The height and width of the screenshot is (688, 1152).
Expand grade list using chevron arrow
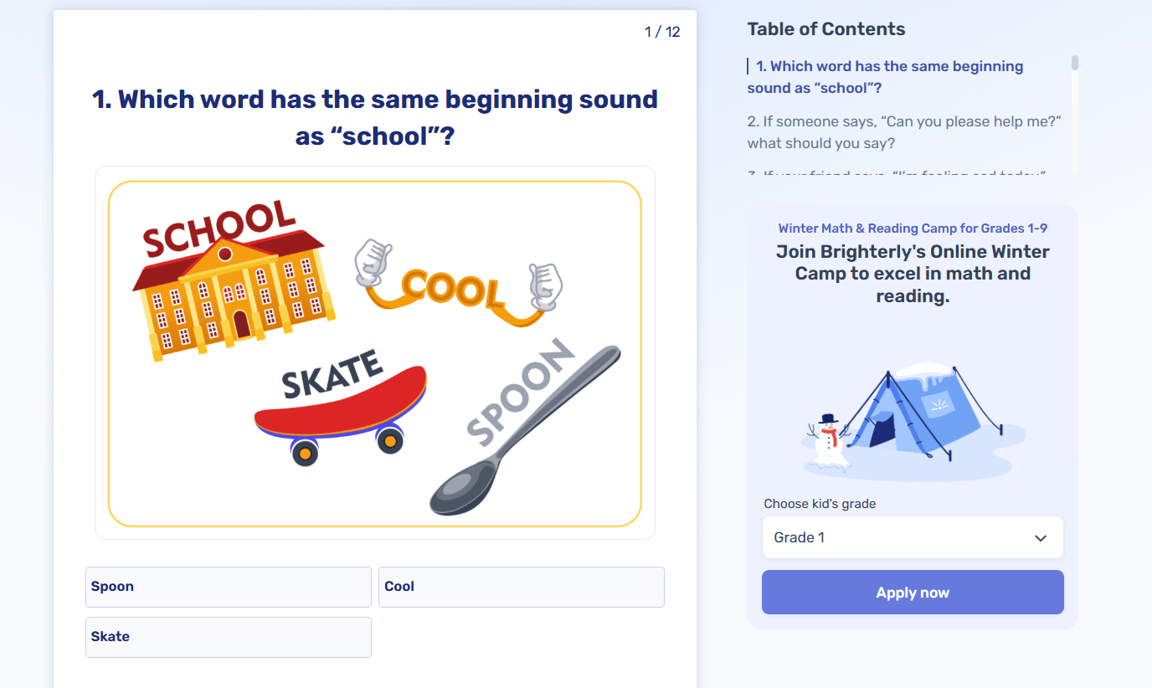click(x=1041, y=538)
